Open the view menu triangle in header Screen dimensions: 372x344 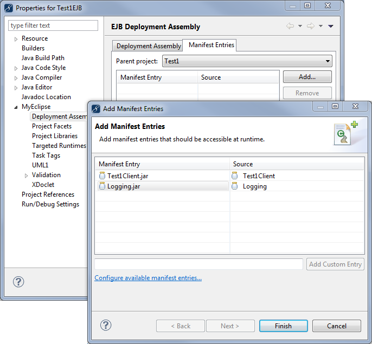[x=331, y=26]
